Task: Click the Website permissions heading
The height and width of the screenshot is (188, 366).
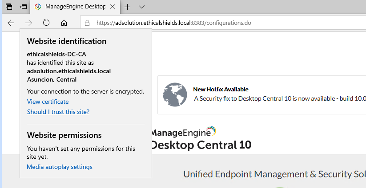Action: click(x=64, y=135)
